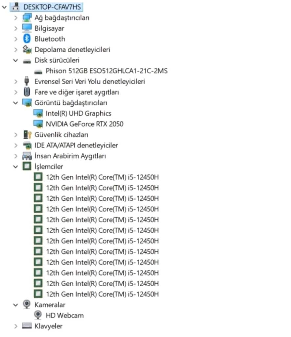The image size is (291, 337).
Task: Click the last i5-12450H processor icon
Action: [x=38, y=294]
